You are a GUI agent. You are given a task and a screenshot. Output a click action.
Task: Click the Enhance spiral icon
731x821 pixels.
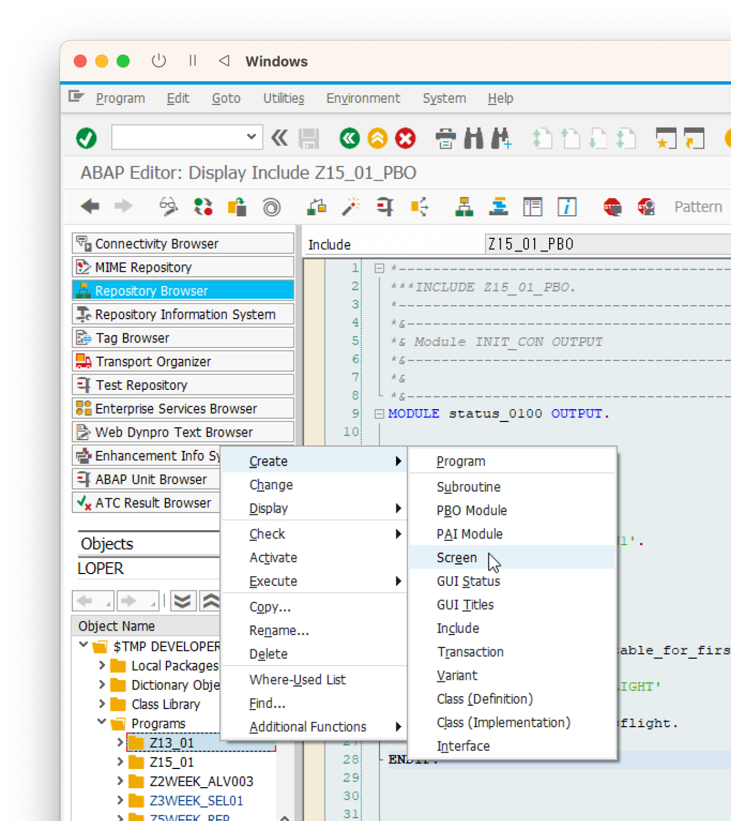(x=272, y=207)
